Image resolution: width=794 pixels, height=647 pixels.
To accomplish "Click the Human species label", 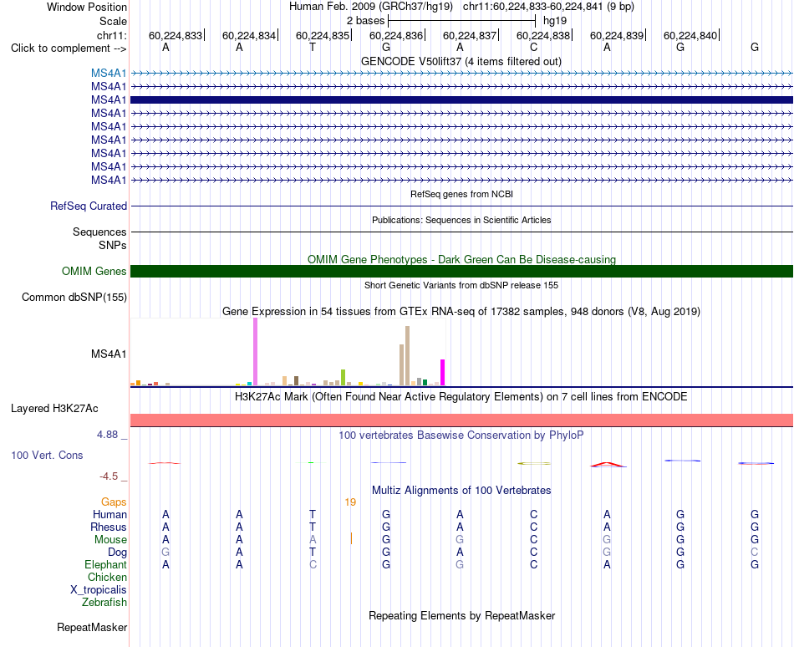I will 109,514.
